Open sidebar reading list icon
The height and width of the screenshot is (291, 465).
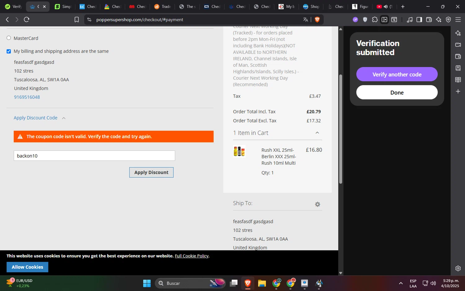(458, 80)
